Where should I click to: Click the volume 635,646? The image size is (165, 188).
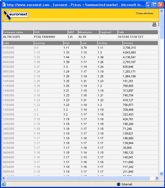click(x=128, y=67)
